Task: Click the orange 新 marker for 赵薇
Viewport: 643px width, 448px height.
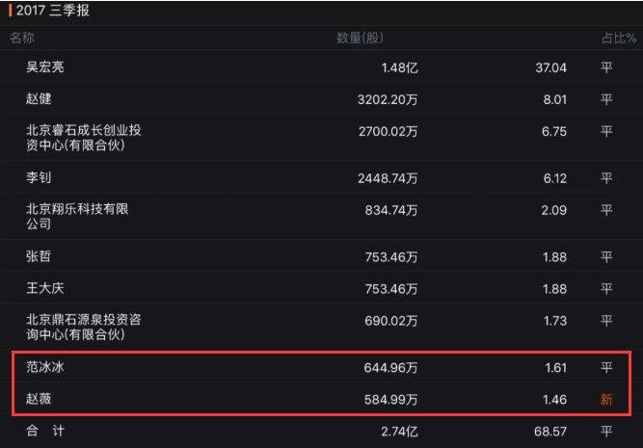Action: [606, 398]
